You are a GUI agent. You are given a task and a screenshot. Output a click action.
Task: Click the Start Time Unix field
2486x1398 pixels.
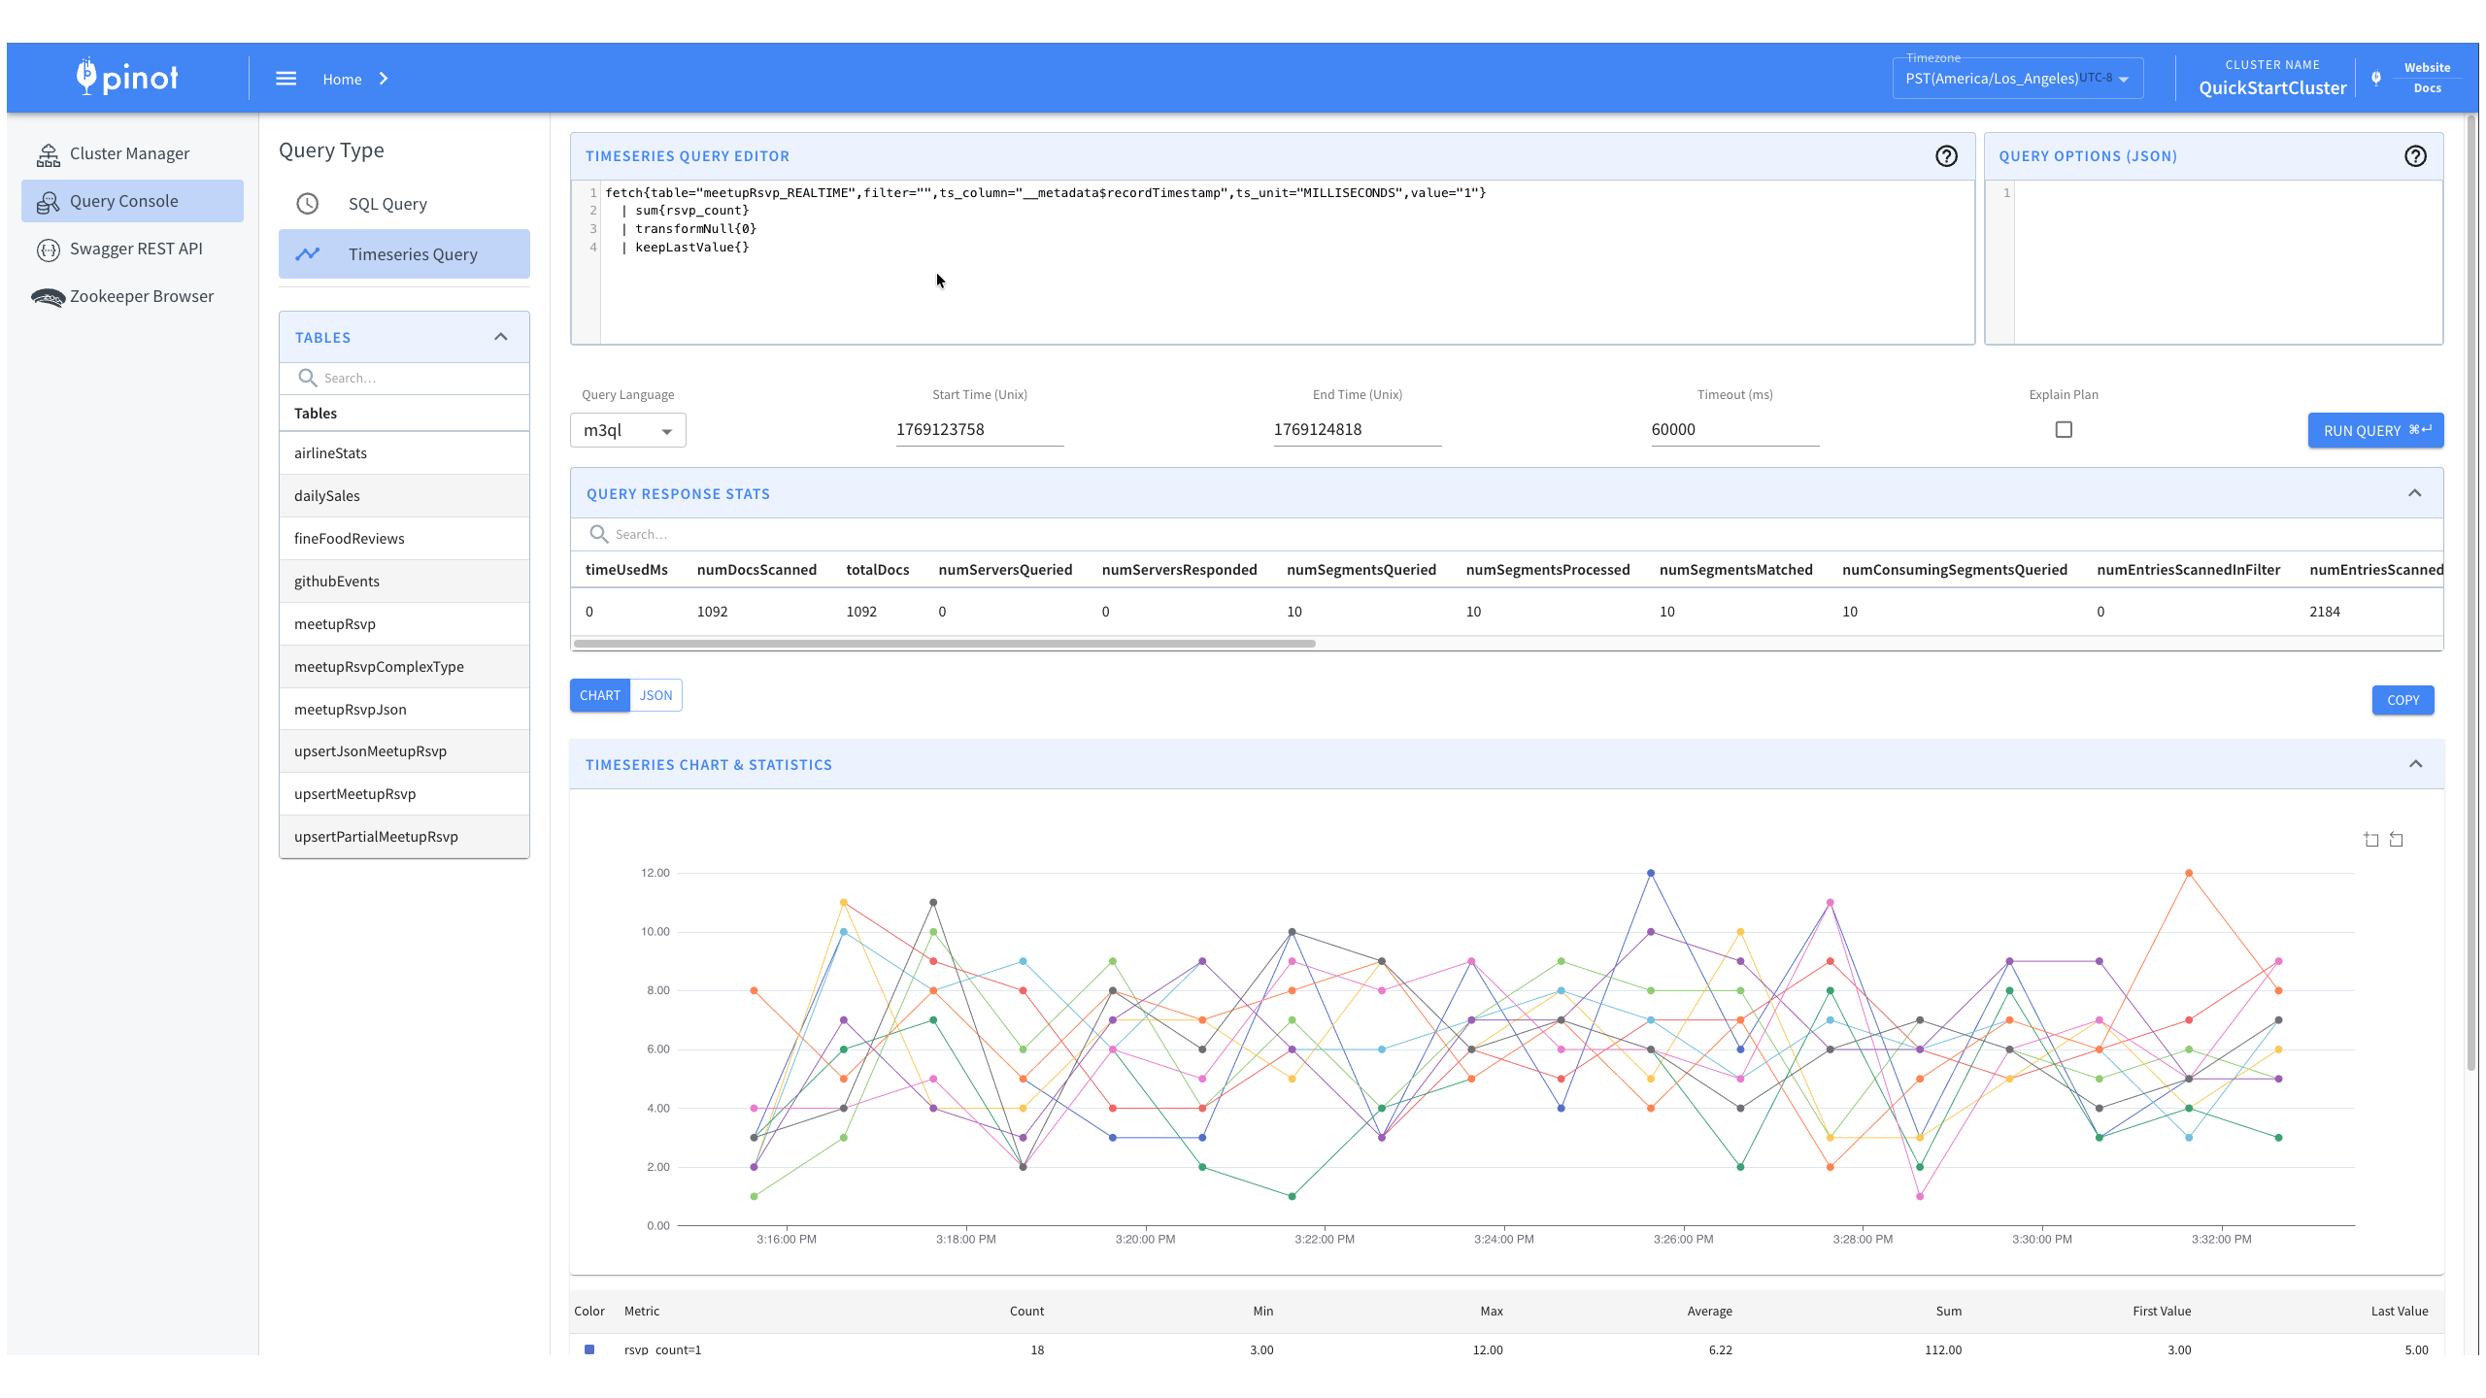(x=979, y=429)
